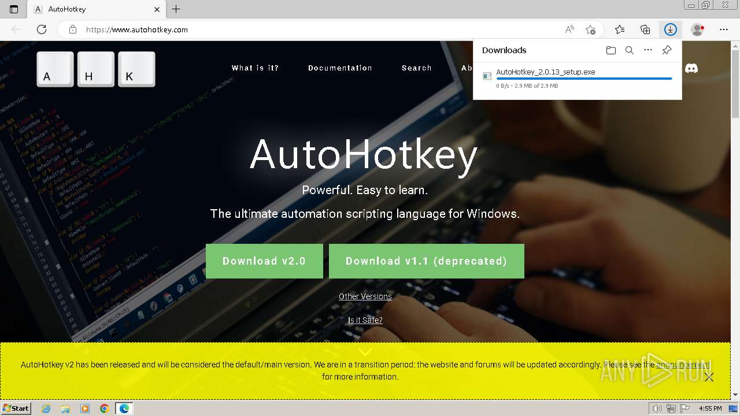This screenshot has width=740, height=416.
Task: Pin the Downloads panel
Action: coord(667,50)
